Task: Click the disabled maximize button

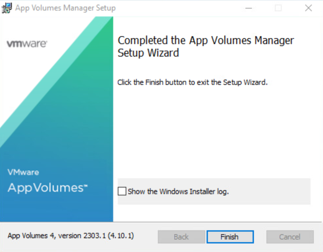Action: (278, 8)
